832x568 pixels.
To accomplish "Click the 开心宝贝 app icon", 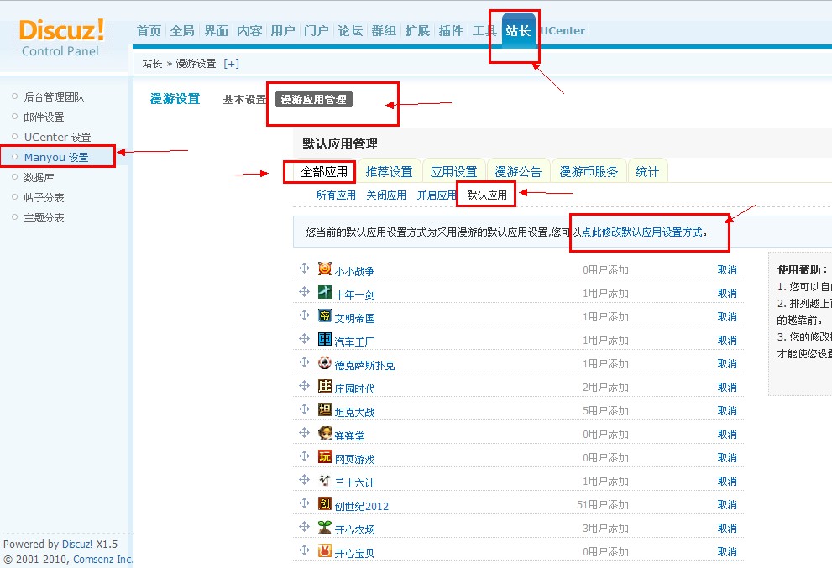I will [x=325, y=550].
